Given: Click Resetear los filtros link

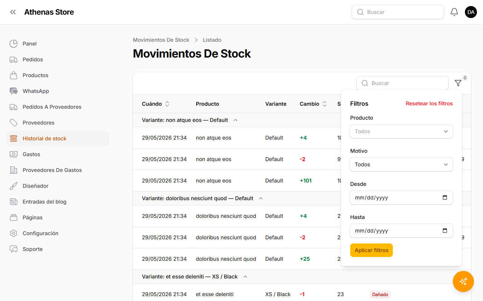Looking at the screenshot, I should coord(429,103).
